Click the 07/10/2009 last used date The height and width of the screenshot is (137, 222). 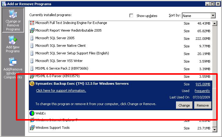point(201,97)
